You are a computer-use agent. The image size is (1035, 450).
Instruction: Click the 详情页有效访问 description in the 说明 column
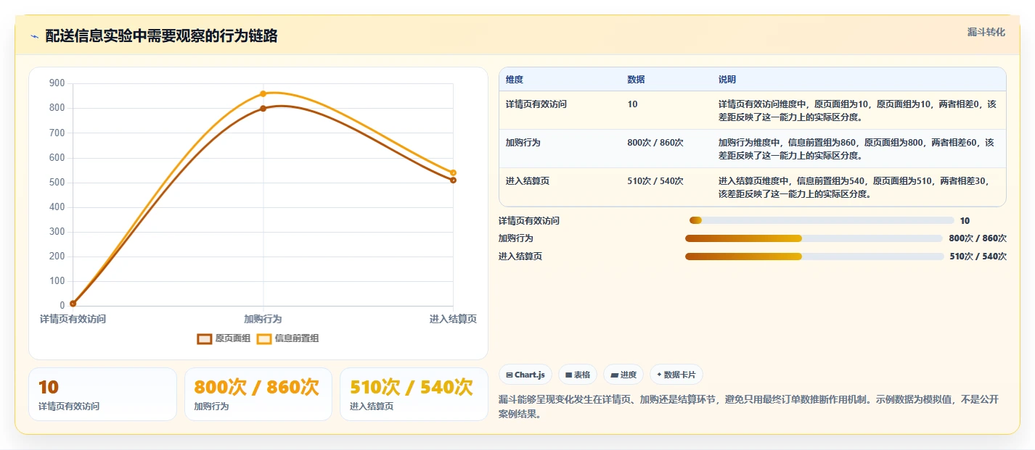856,110
